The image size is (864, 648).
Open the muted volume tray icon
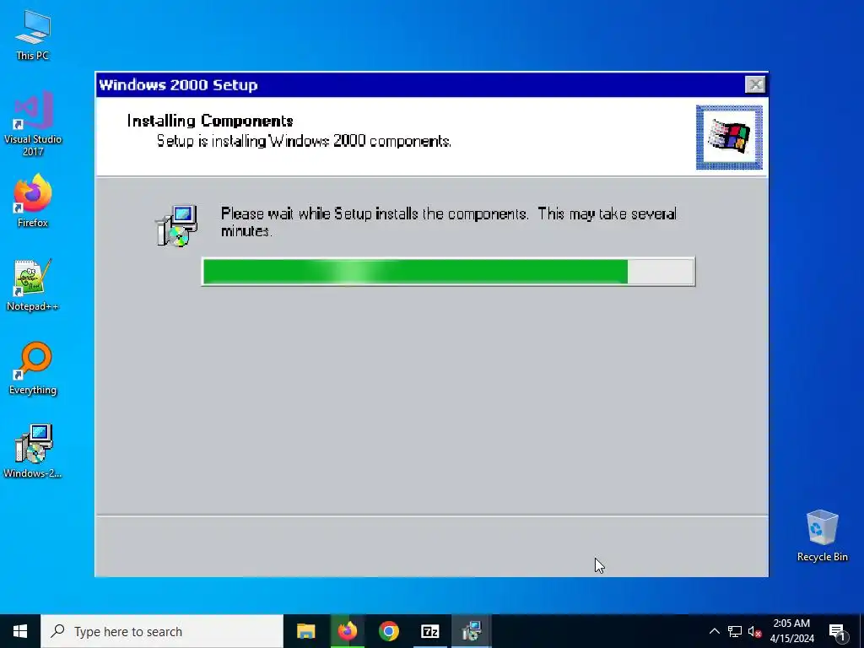pos(755,631)
